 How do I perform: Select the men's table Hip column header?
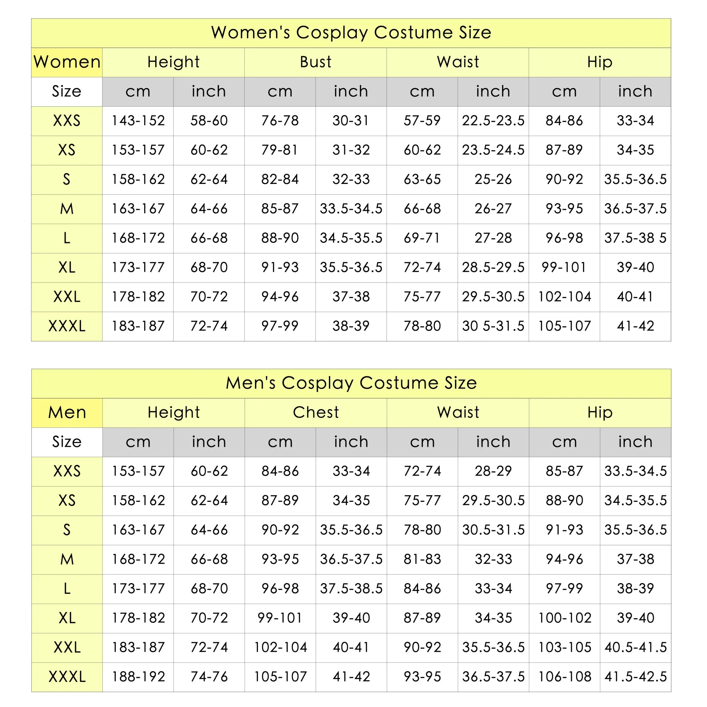click(600, 412)
